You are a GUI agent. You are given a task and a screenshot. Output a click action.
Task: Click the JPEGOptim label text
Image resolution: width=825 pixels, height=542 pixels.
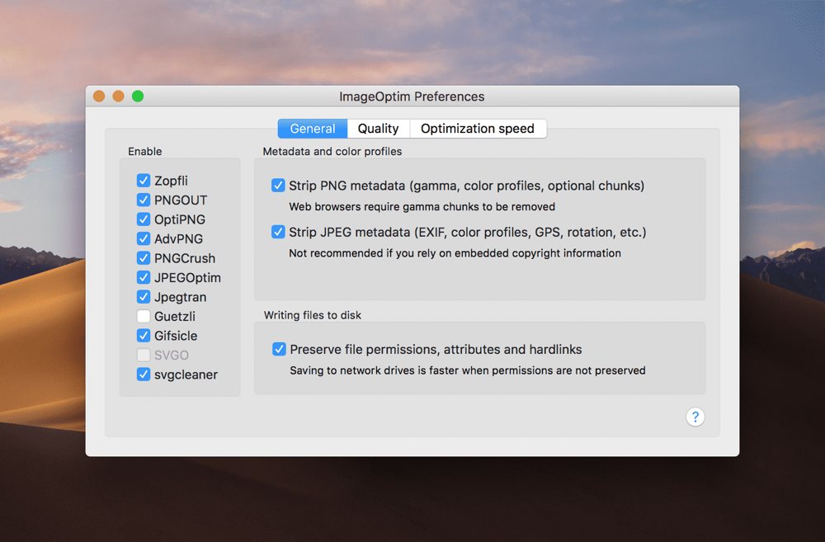(x=187, y=277)
